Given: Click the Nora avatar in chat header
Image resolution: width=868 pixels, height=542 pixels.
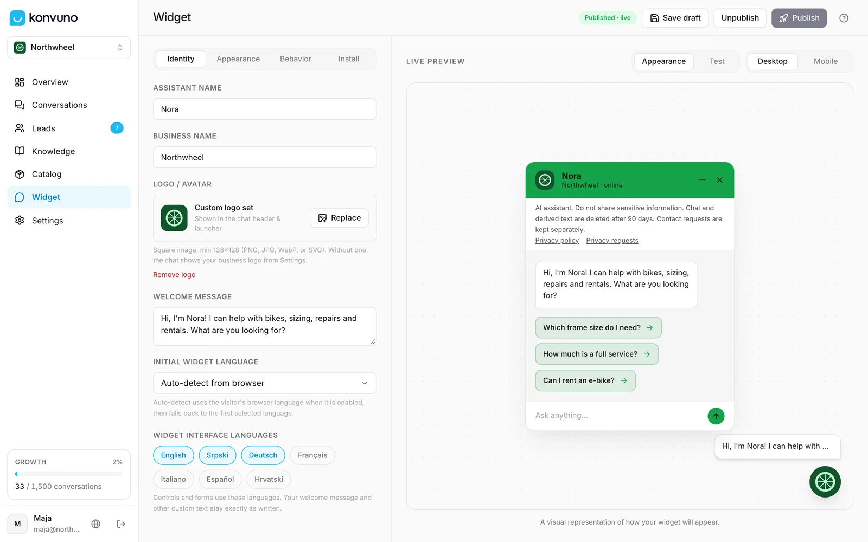Looking at the screenshot, I should [545, 180].
